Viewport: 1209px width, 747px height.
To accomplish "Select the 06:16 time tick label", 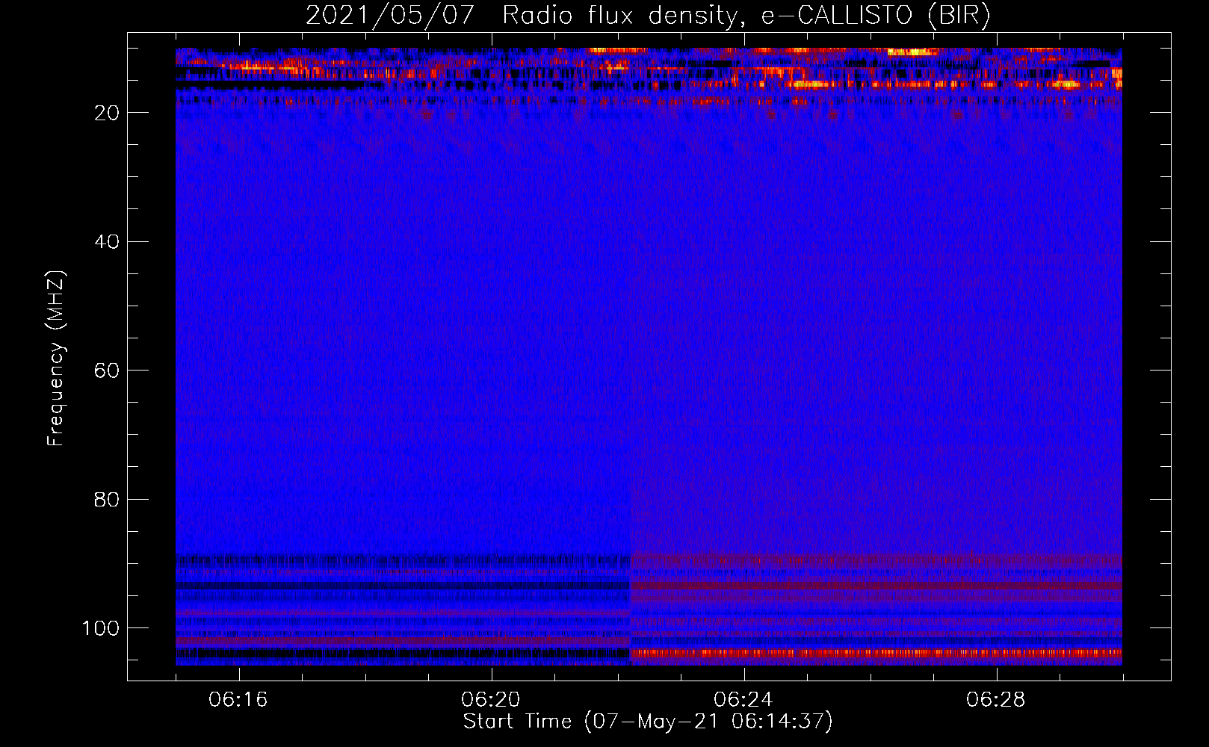I will (239, 700).
